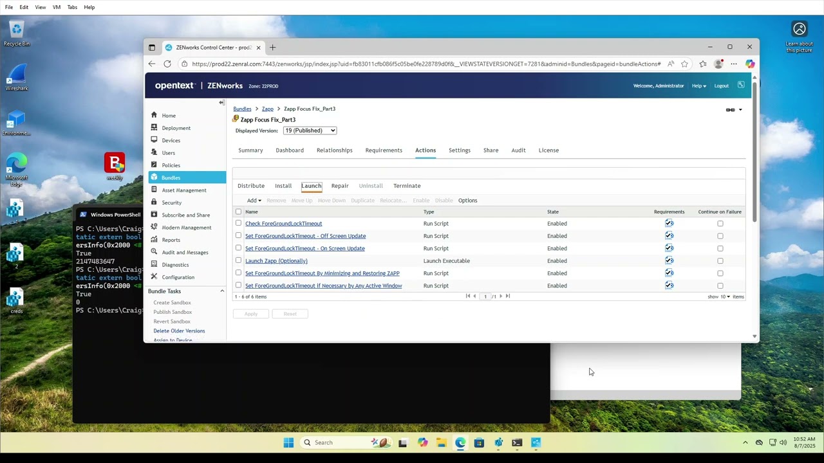
Task: Open the Add dropdown menu
Action: [x=254, y=201]
